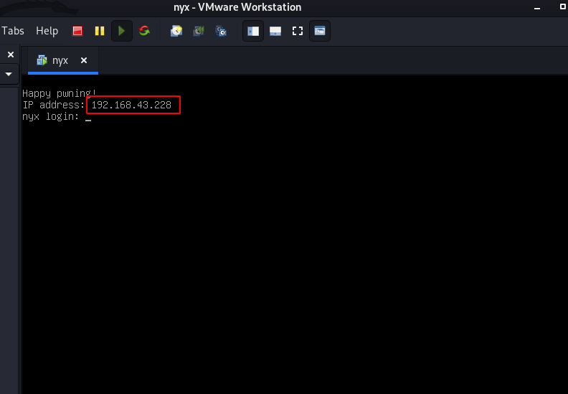The width and height of the screenshot is (568, 394).
Task: Take a snapshot with the clock icon
Action: pyautogui.click(x=176, y=31)
